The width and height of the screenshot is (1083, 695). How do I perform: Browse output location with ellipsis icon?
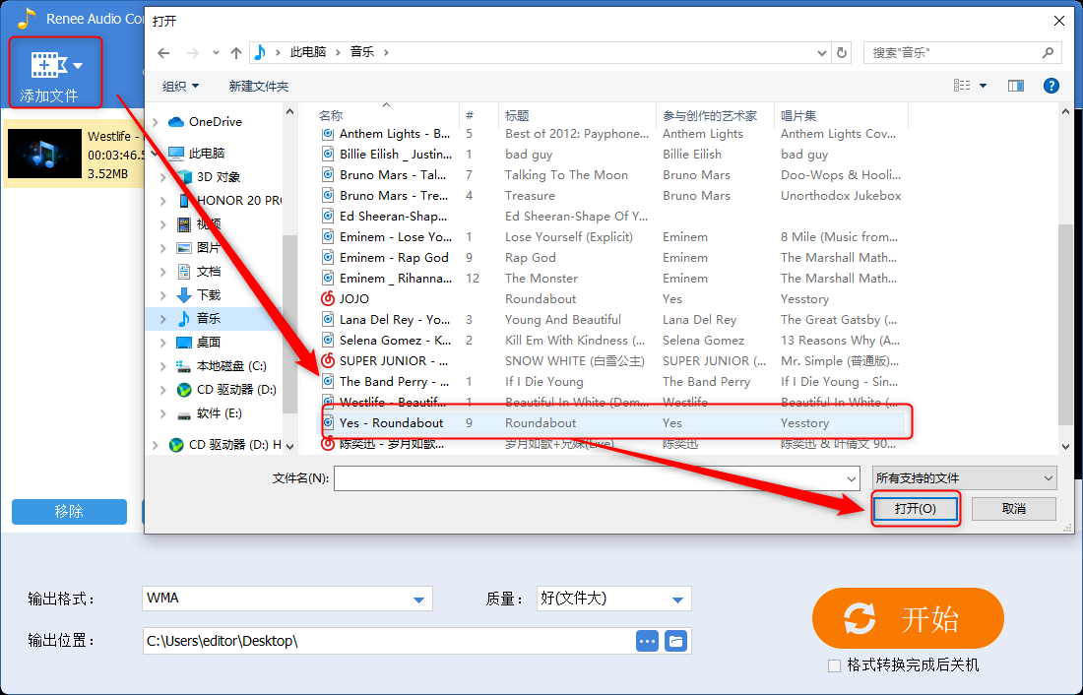[647, 641]
